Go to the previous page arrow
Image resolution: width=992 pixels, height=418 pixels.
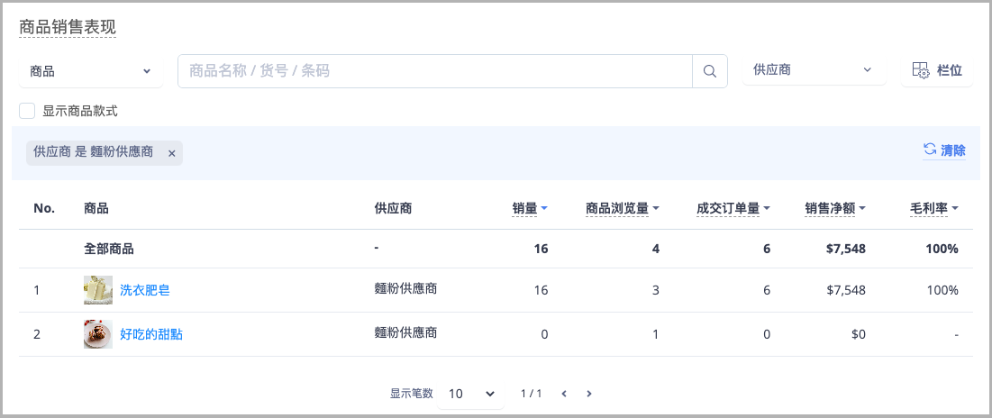tap(564, 394)
